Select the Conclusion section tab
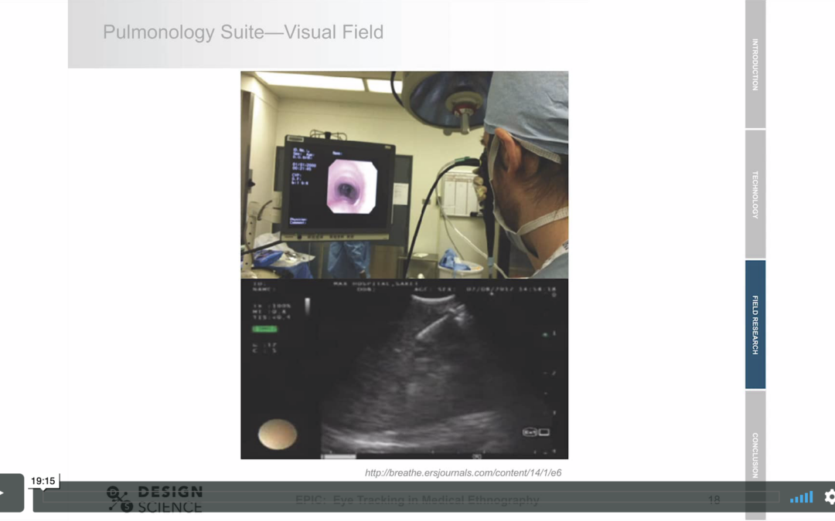835x521 pixels. click(755, 455)
